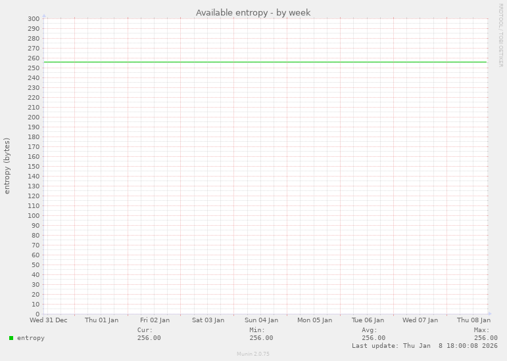
Task: Click the 300 y-axis tick label
Action: pos(34,19)
